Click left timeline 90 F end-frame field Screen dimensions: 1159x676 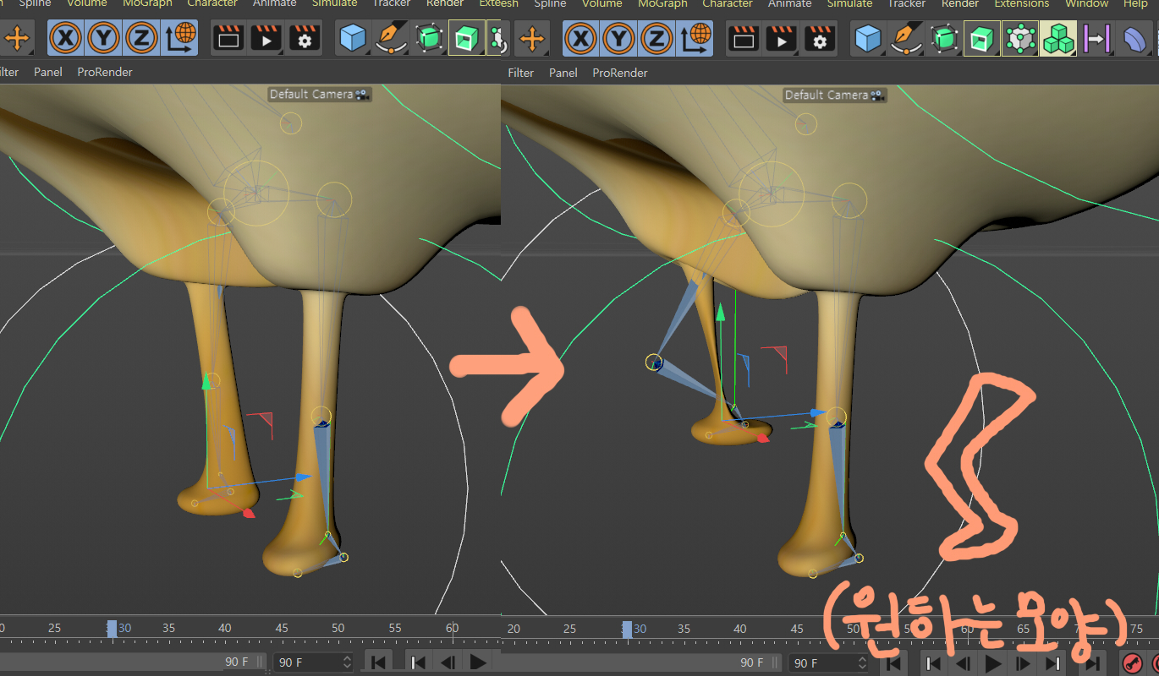[x=313, y=662]
